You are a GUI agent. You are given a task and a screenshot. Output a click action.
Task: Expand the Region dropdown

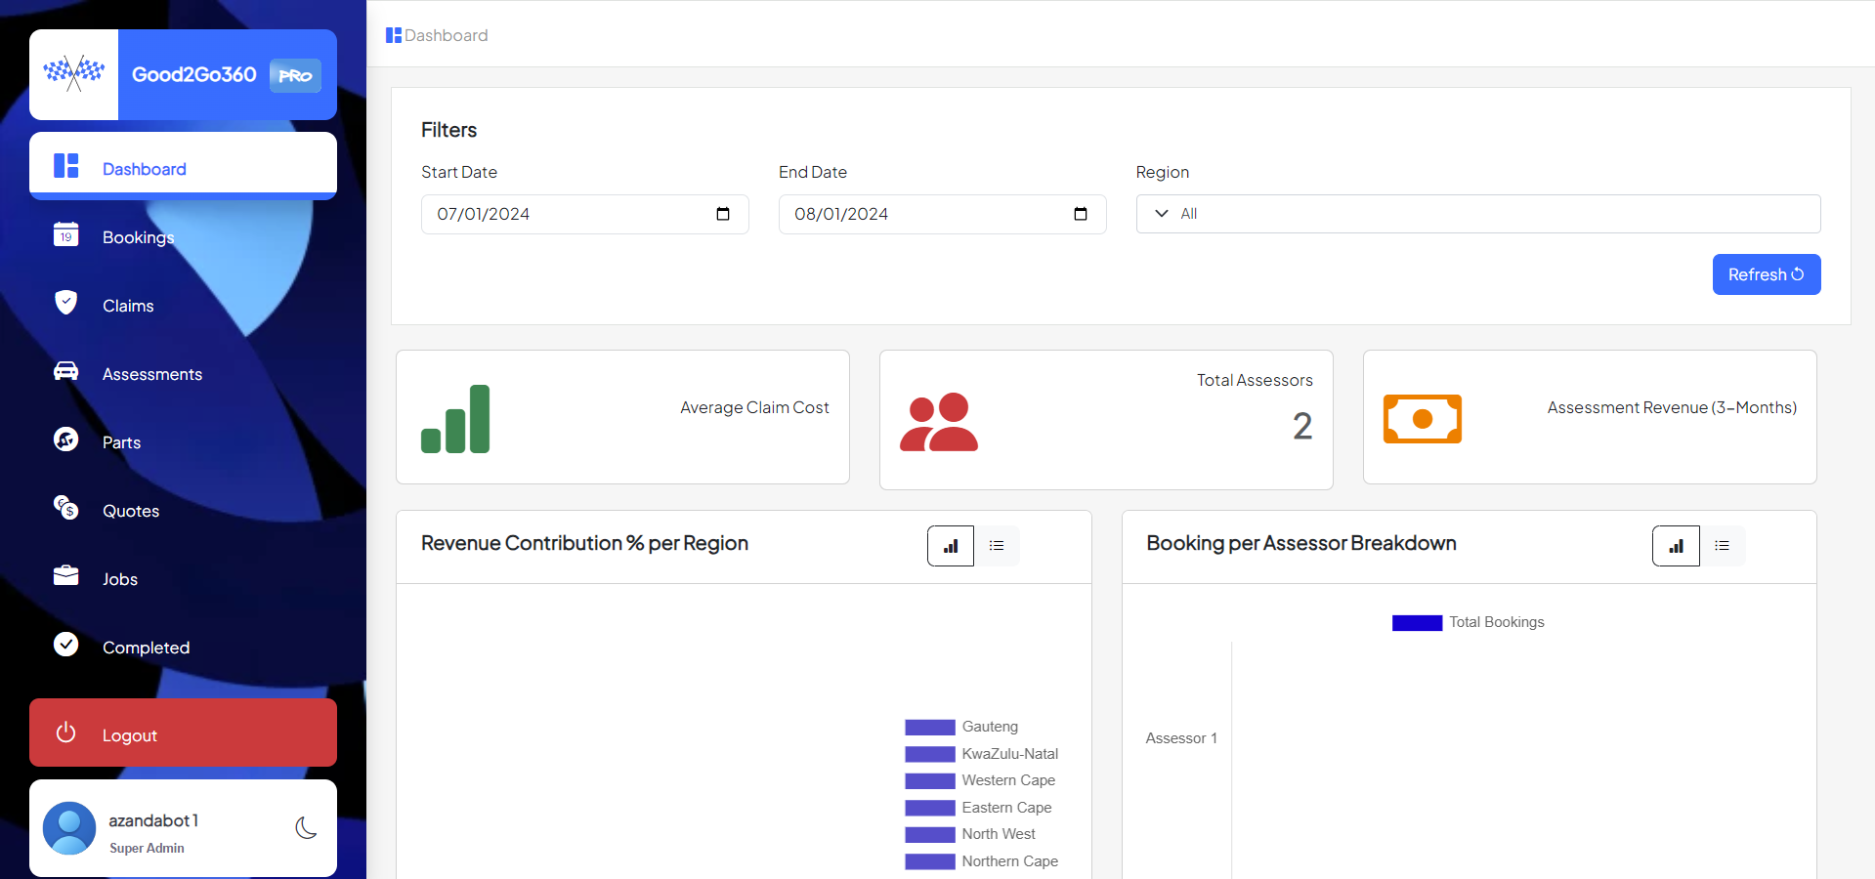[1478, 214]
